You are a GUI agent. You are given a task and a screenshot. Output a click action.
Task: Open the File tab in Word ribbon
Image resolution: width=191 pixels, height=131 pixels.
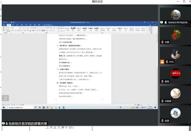coord(4,25)
